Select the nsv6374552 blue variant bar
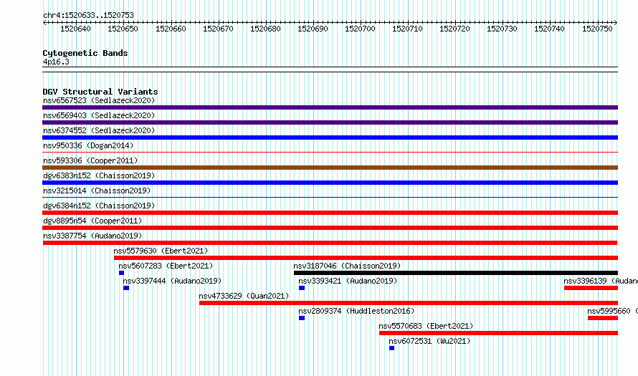638x376 pixels. coord(330,138)
